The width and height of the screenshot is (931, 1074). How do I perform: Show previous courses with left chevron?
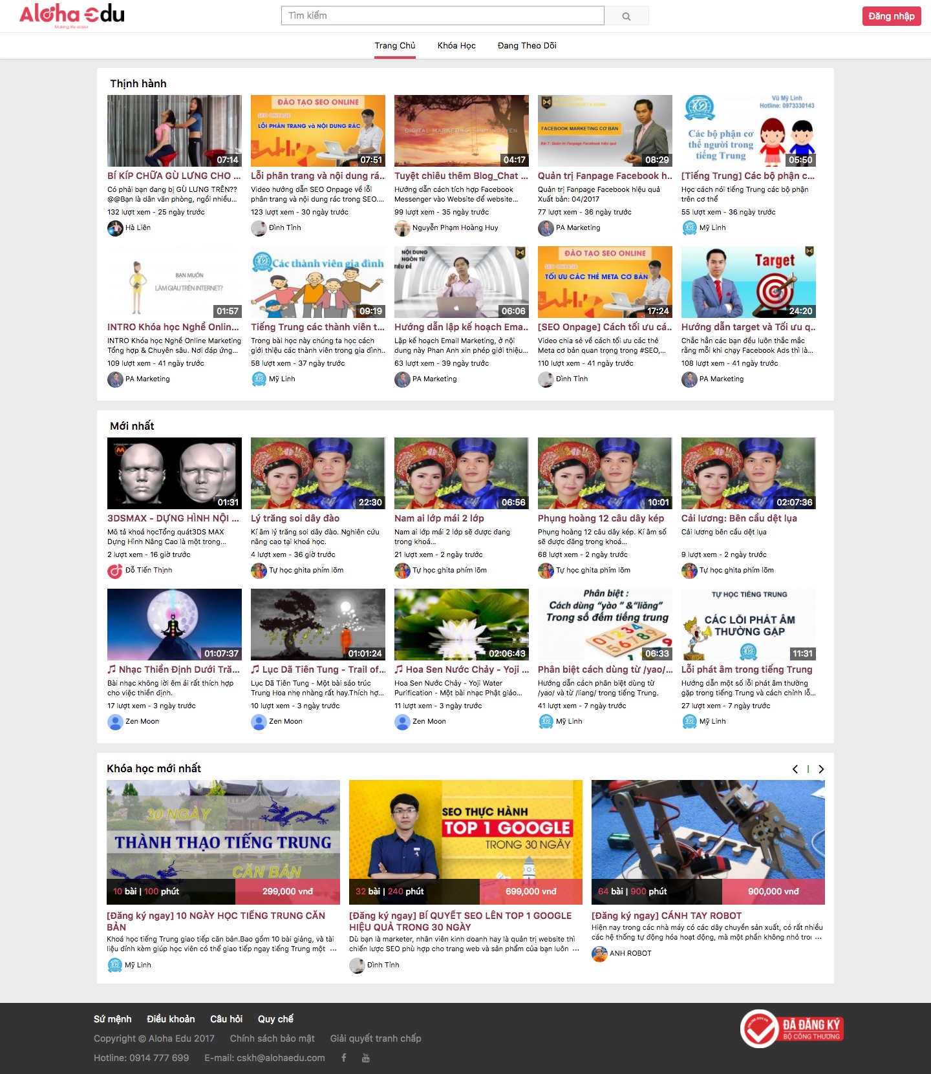[795, 769]
